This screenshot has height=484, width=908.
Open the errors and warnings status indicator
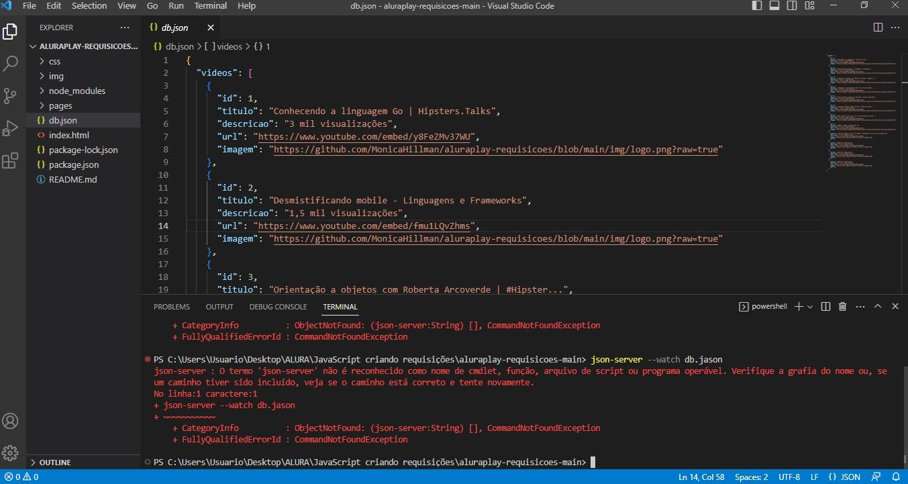tap(21, 477)
